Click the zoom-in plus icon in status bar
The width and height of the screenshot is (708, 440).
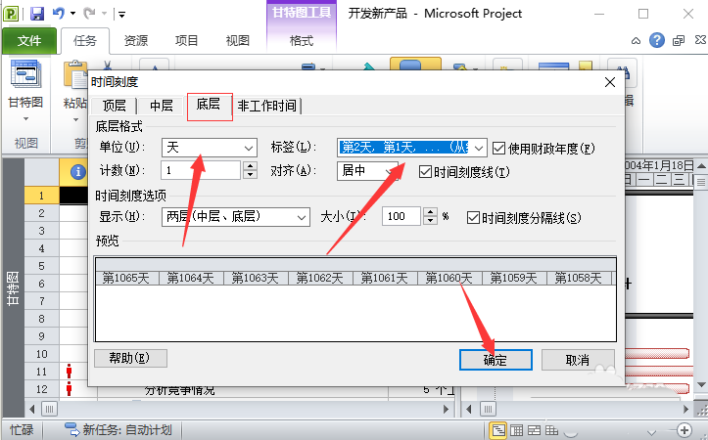click(684, 430)
